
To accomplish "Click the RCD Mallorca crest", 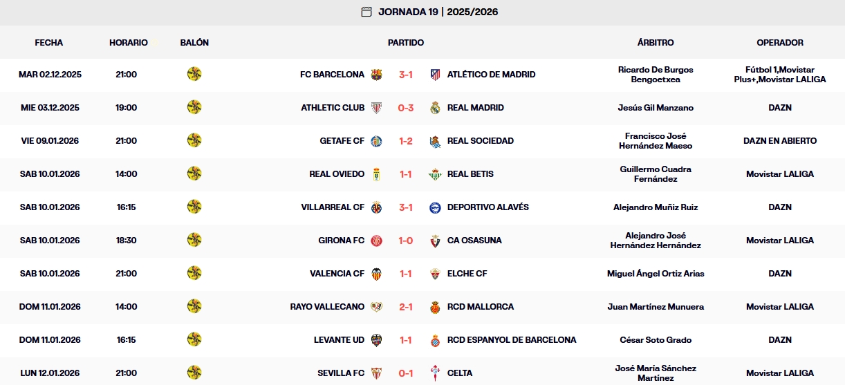I will tap(435, 307).
